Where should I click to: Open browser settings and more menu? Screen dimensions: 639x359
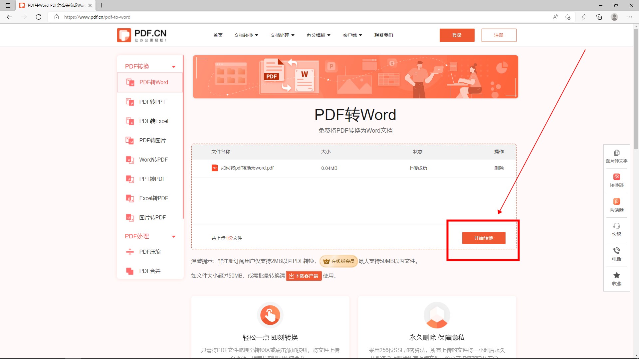click(630, 17)
